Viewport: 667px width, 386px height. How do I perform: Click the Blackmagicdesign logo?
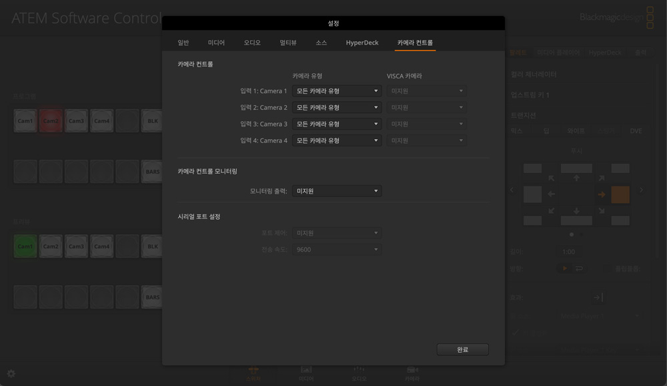click(617, 18)
